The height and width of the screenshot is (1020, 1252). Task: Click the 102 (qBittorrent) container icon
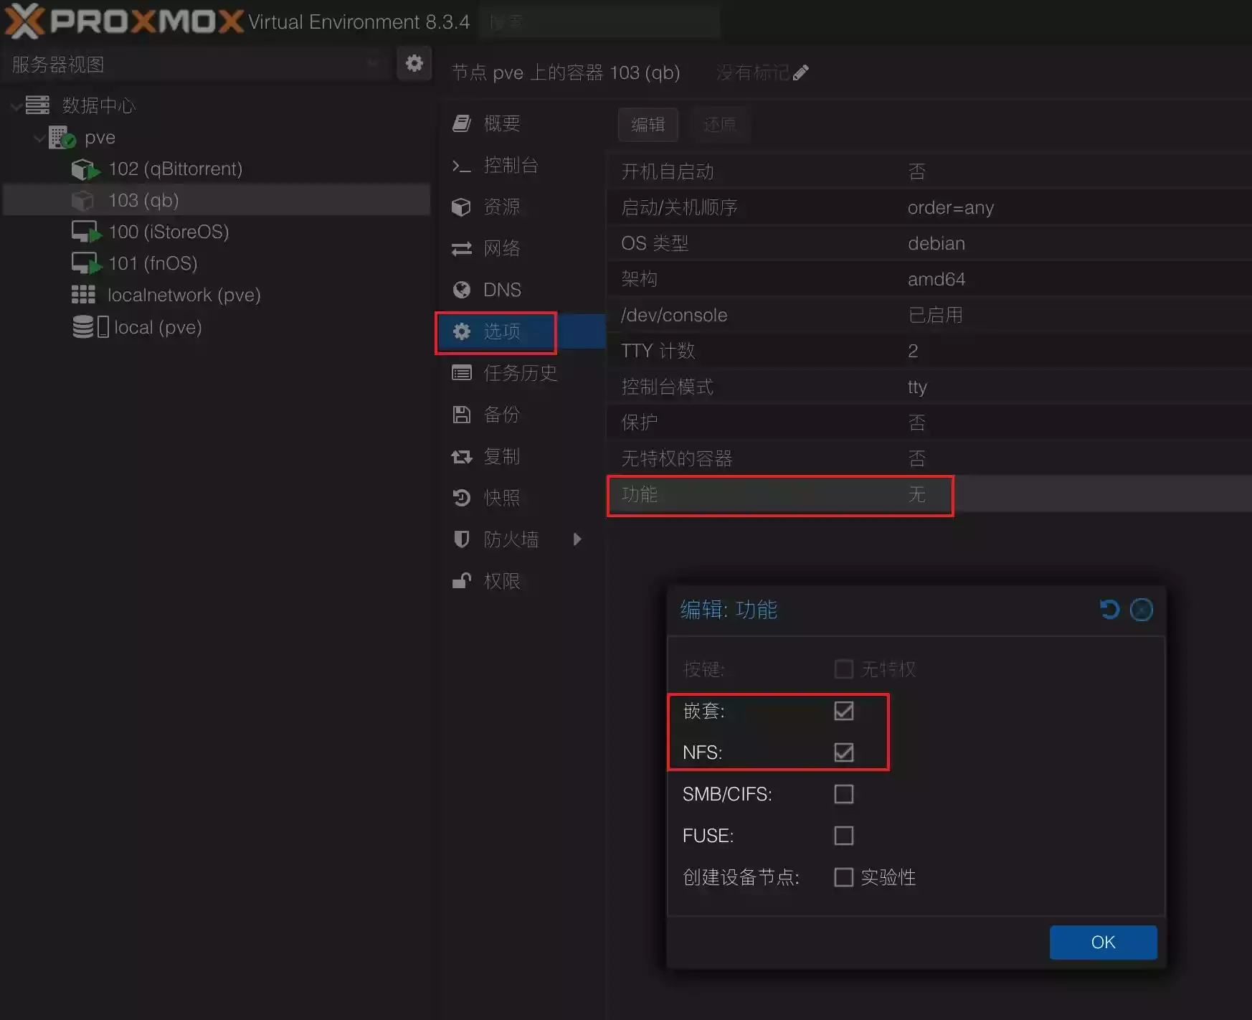click(85, 169)
